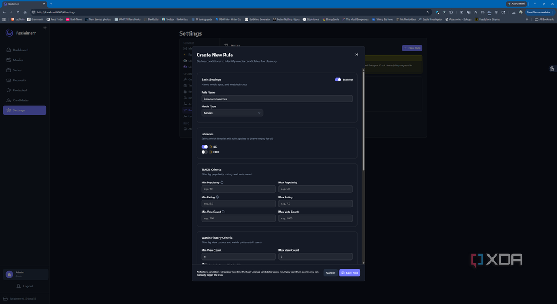The height and width of the screenshot is (304, 557).
Task: Click the dialog scroll down arrow
Action: (x=363, y=263)
